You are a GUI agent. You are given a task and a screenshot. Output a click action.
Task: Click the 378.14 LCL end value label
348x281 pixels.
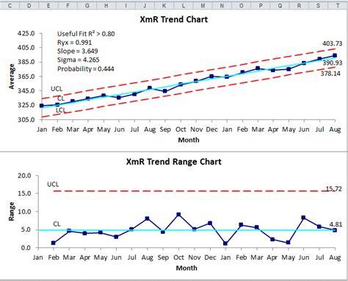coord(330,73)
